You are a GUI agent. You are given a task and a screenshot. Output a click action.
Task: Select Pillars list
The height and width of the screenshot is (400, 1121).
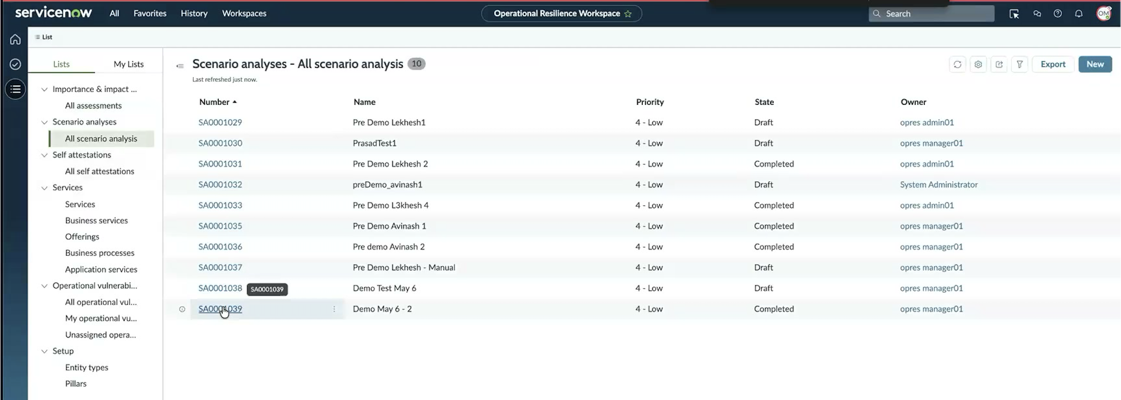(76, 384)
